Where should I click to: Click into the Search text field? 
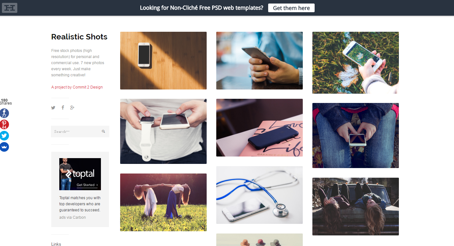pos(76,131)
